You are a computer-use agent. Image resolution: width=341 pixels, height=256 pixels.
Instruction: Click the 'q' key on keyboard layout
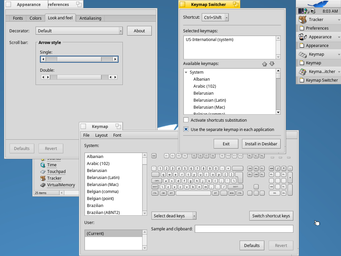tap(163, 175)
